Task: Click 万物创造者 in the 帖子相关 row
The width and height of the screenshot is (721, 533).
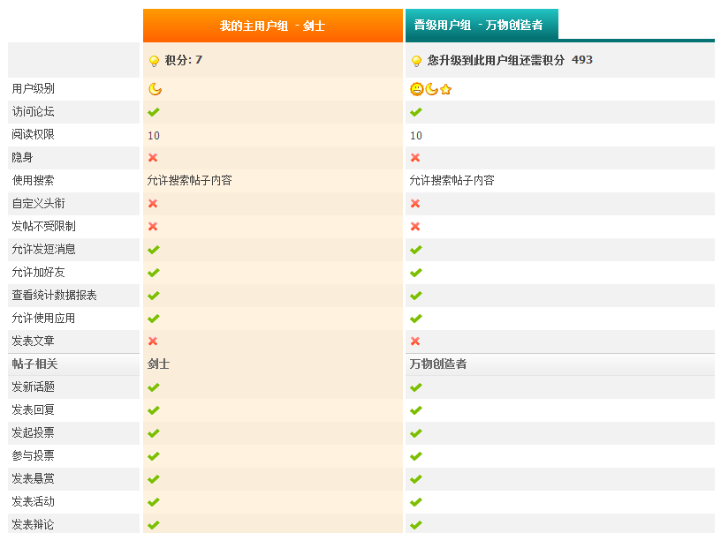Action: pyautogui.click(x=438, y=364)
